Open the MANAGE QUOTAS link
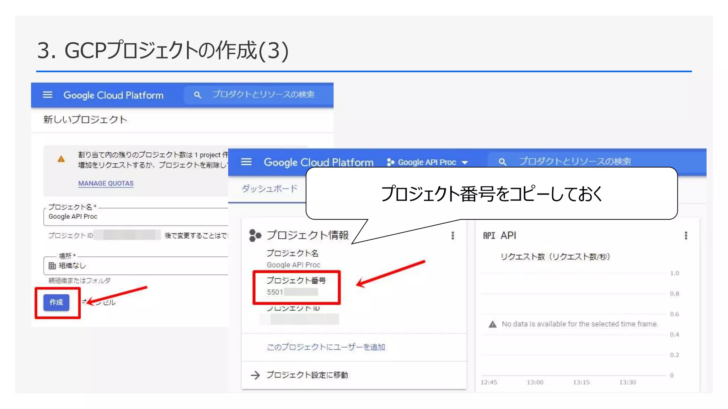 click(106, 183)
